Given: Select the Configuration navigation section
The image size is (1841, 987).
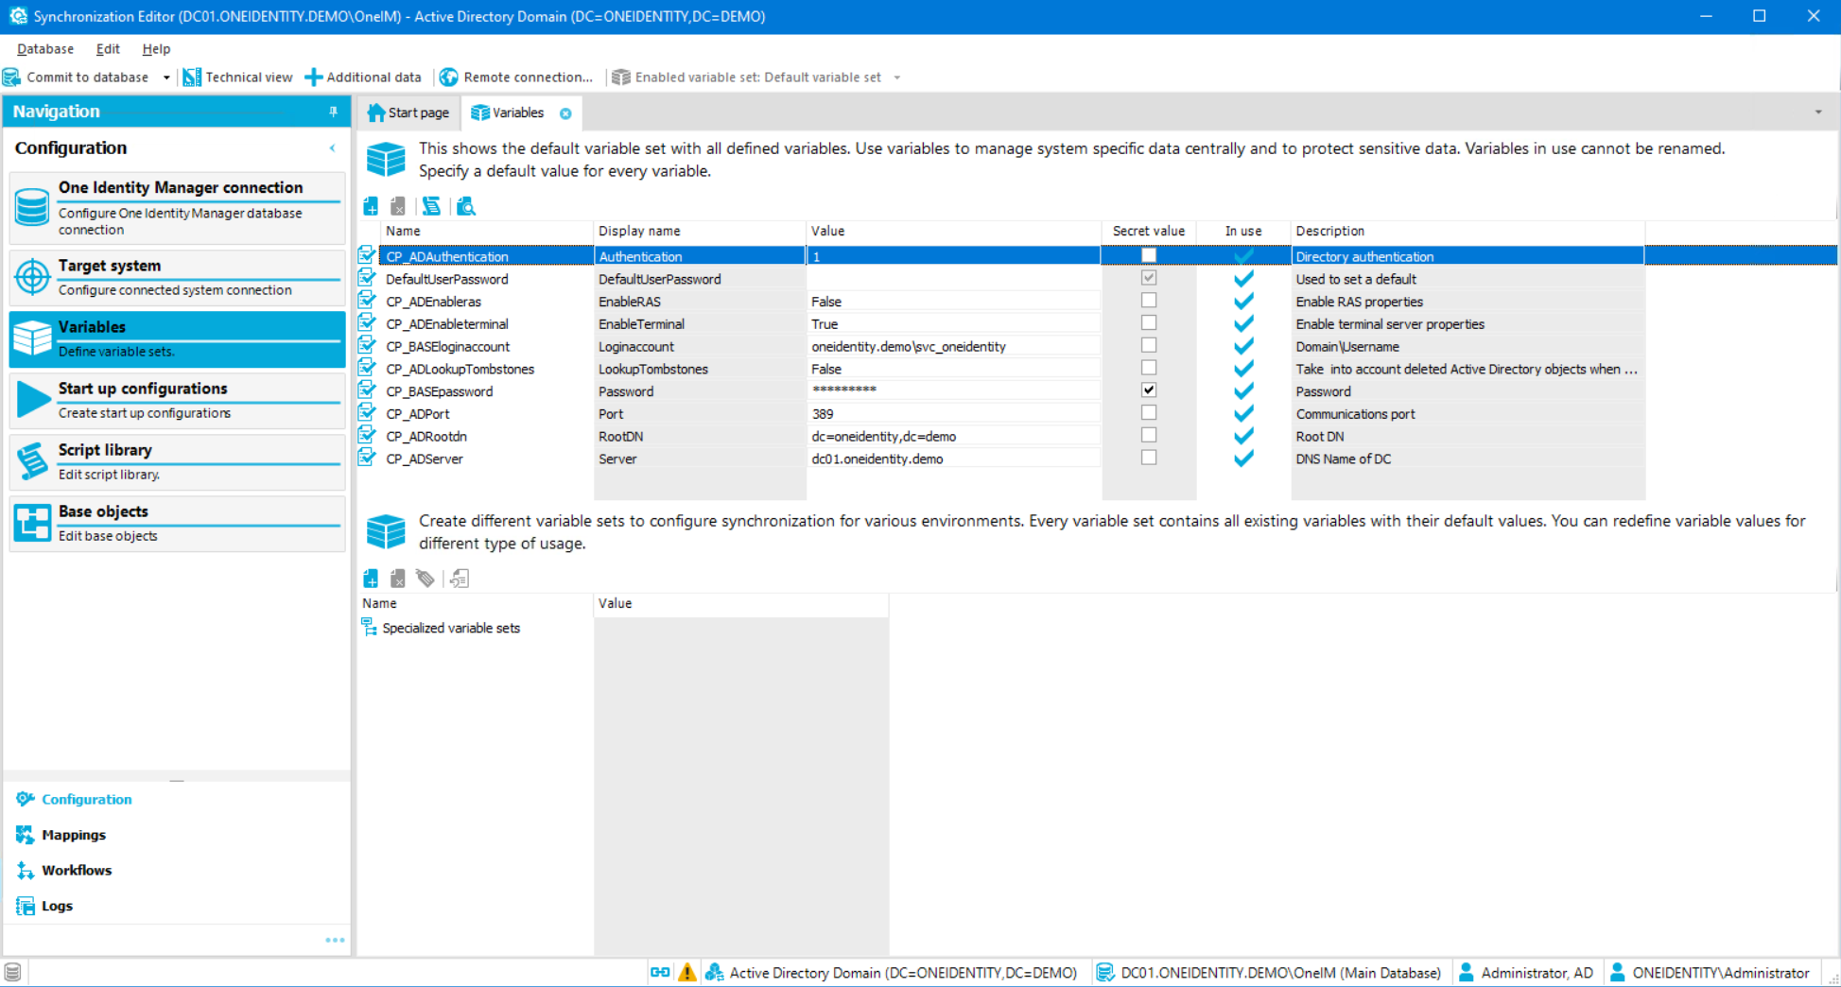Looking at the screenshot, I should point(86,799).
